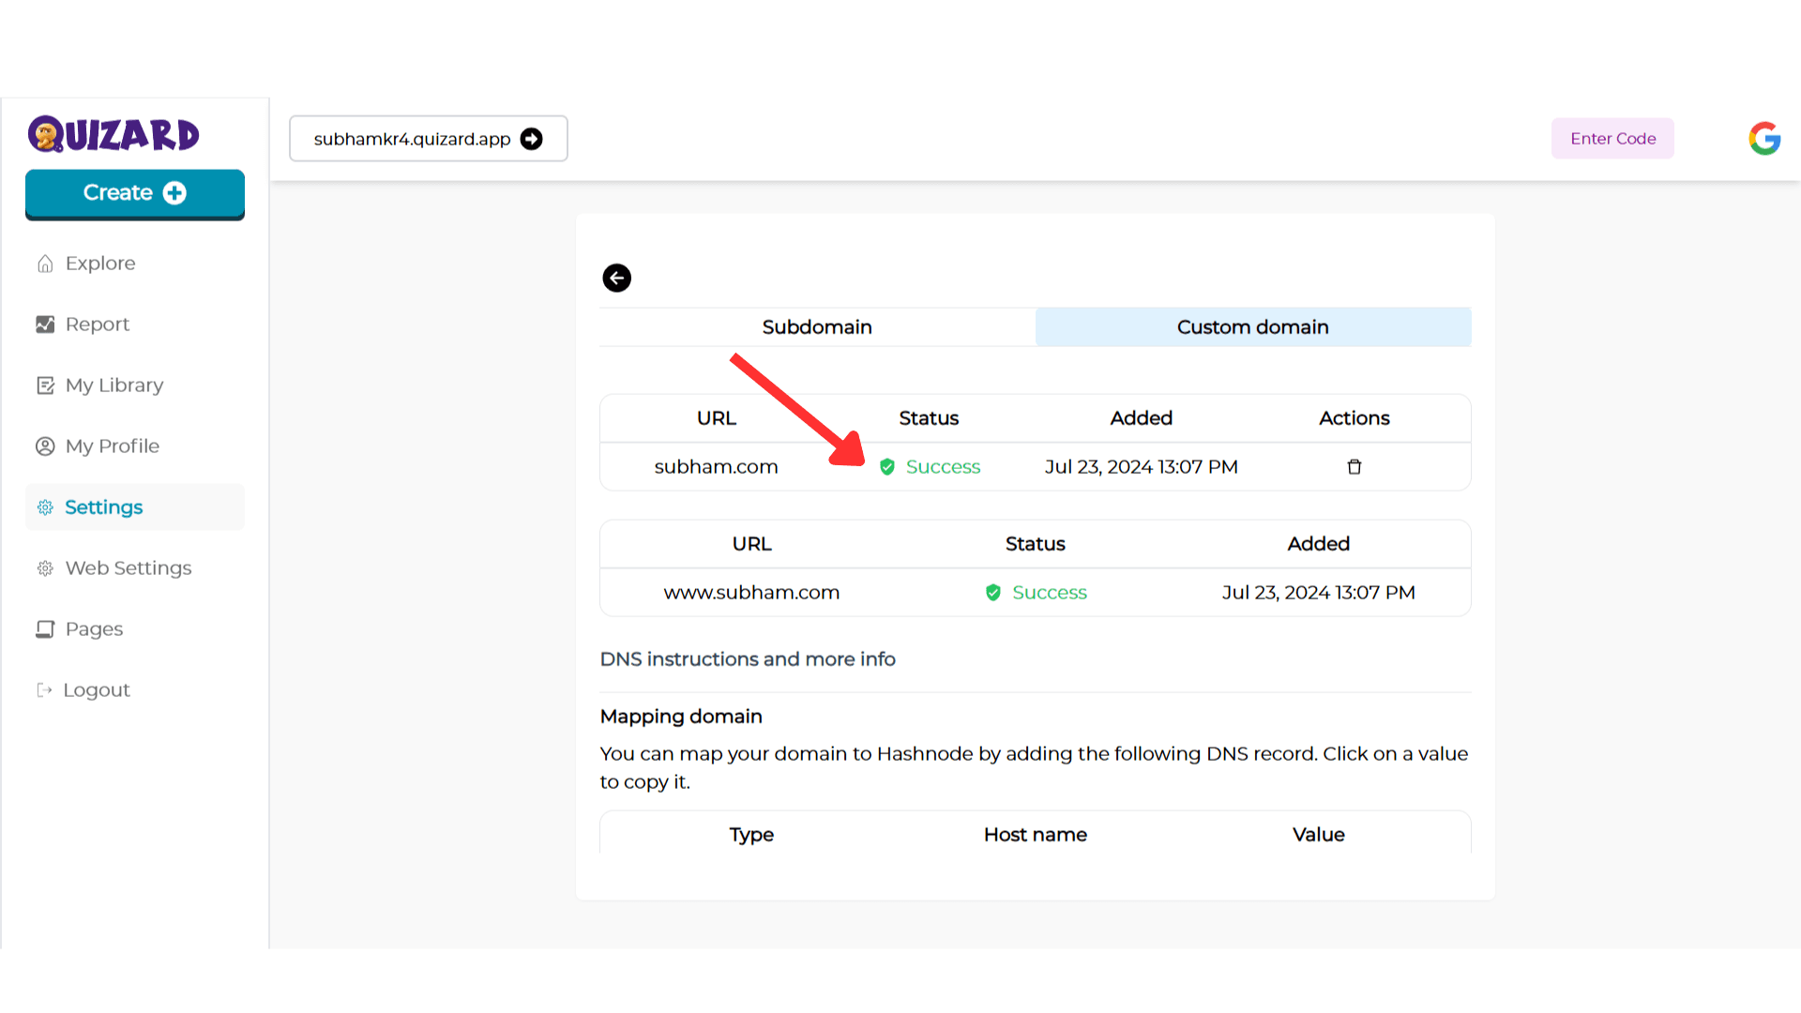
Task: Click the My Library icon
Action: click(45, 386)
